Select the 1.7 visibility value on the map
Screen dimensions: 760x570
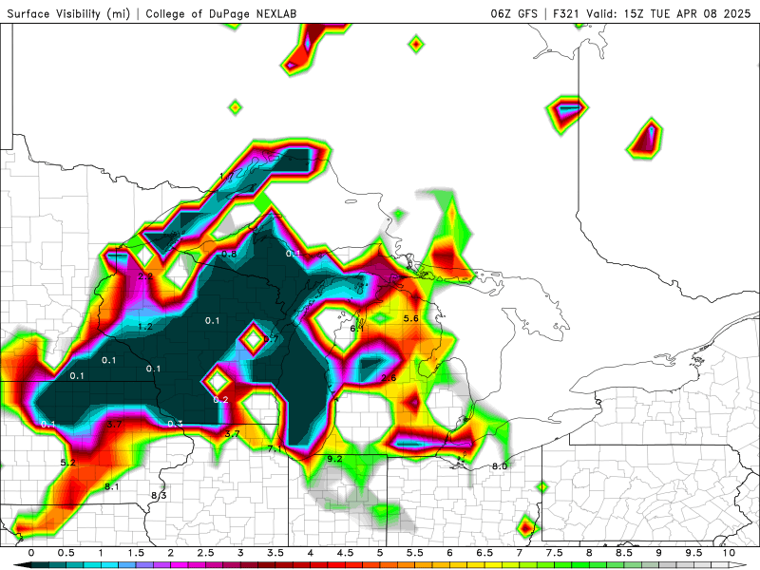coord(227,177)
